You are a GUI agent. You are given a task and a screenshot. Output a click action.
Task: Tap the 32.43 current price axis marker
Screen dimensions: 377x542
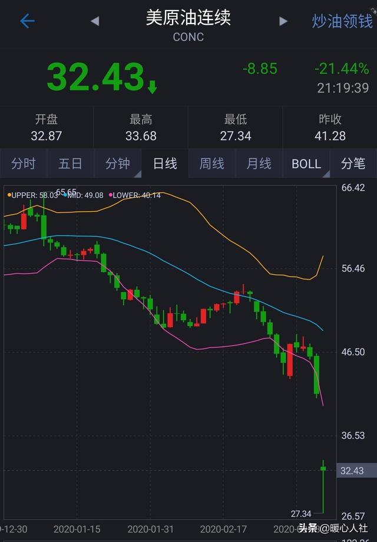pos(352,471)
